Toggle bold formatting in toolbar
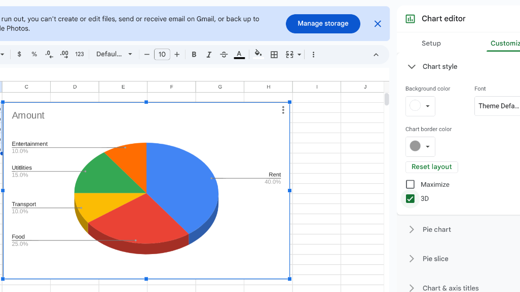The height and width of the screenshot is (292, 520). point(194,55)
